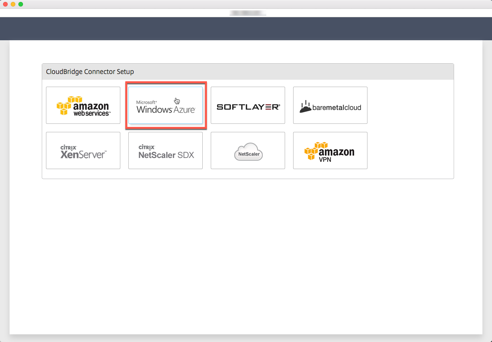Click the CloudBridge Connector Setup heading
The image size is (492, 342).
tap(90, 72)
